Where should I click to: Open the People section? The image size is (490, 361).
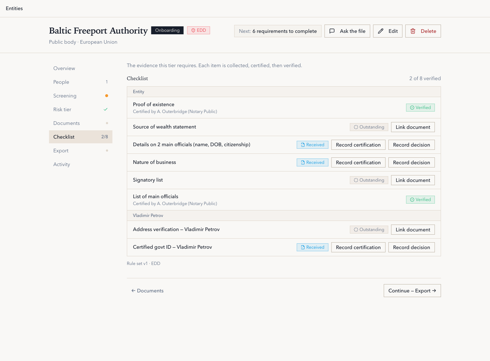pos(81,82)
